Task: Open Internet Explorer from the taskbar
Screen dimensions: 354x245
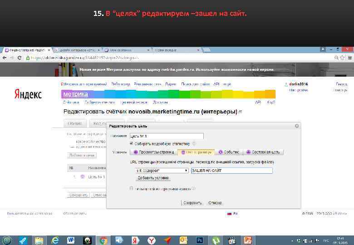Action: coord(55,240)
